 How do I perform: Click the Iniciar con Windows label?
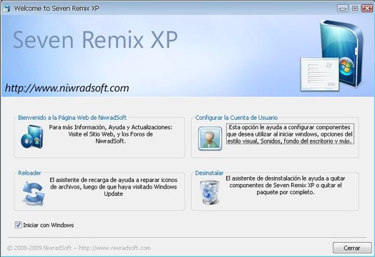[x=49, y=225]
